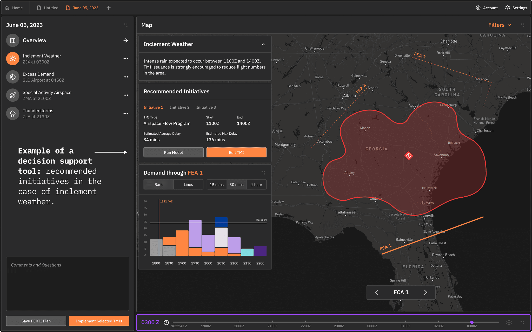
Task: Open Thunderstorms more options menu
Action: (x=126, y=113)
